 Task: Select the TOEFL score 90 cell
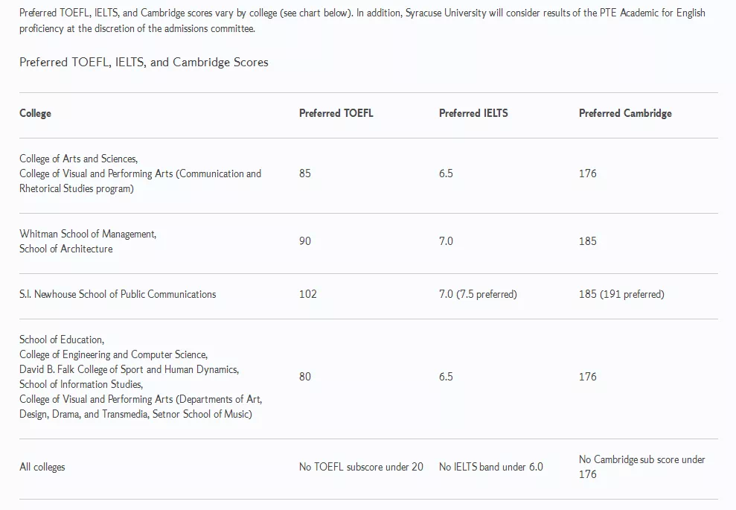coord(305,241)
